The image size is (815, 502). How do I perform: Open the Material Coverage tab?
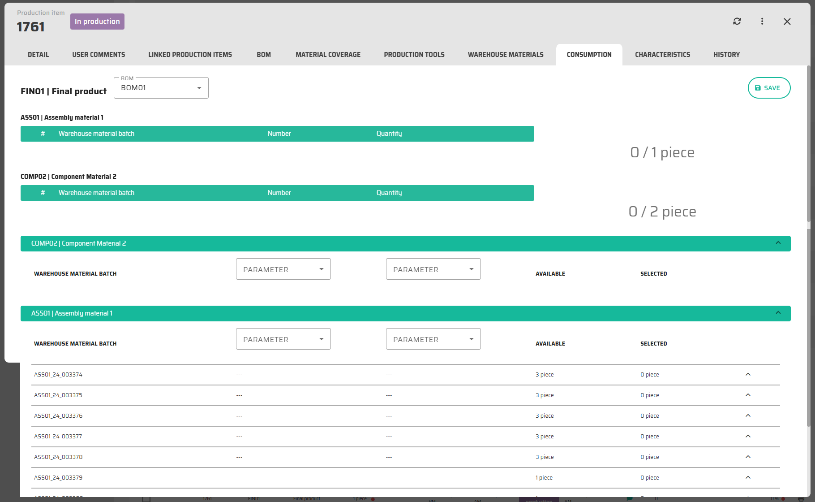[x=328, y=55]
